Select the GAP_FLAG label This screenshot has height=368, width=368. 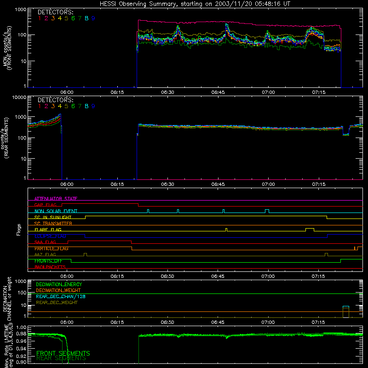coord(45,205)
